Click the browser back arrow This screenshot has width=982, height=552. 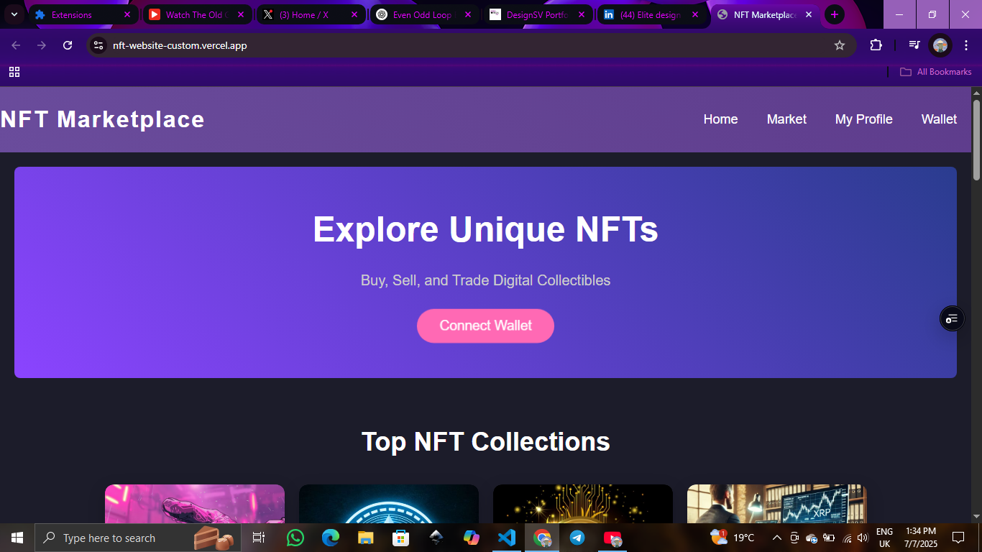coord(16,45)
